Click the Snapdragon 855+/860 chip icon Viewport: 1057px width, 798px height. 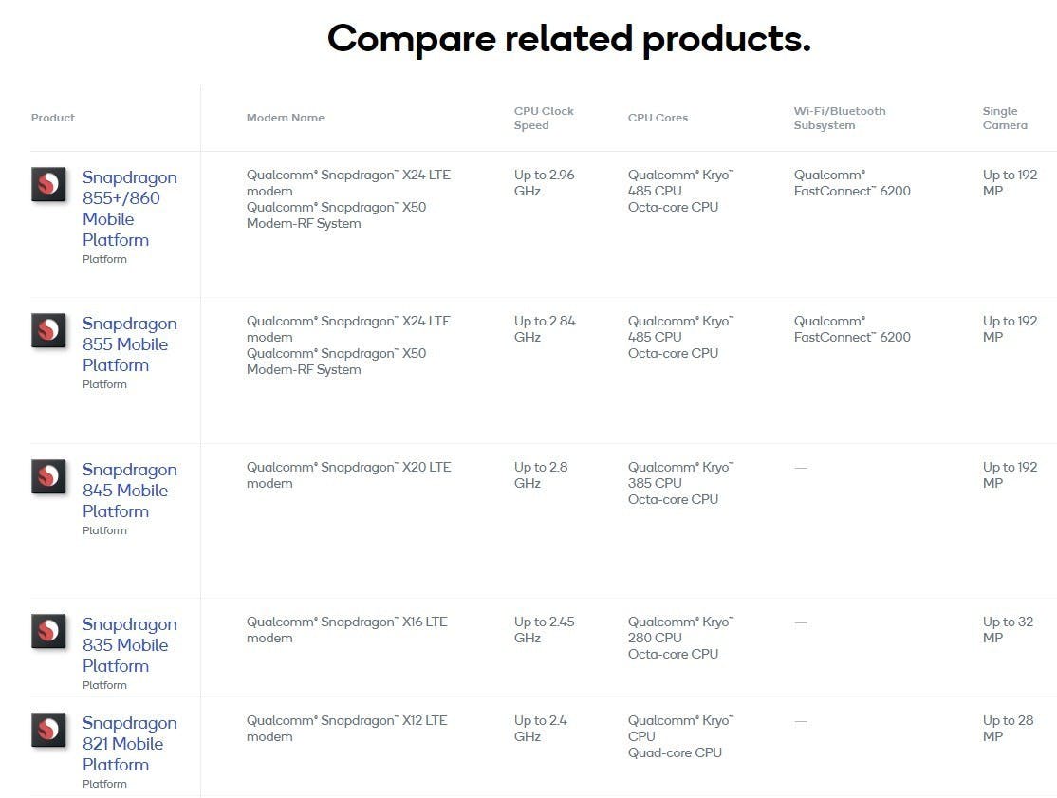tap(48, 184)
